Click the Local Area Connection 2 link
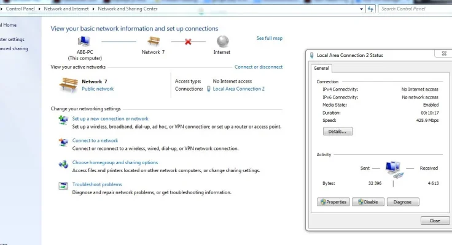Screen dimensions: 452x245 238,89
